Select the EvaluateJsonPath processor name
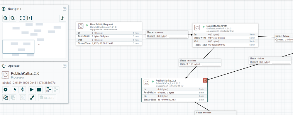Image resolution: width=293 pixels, height=115 pixels. tap(217, 26)
